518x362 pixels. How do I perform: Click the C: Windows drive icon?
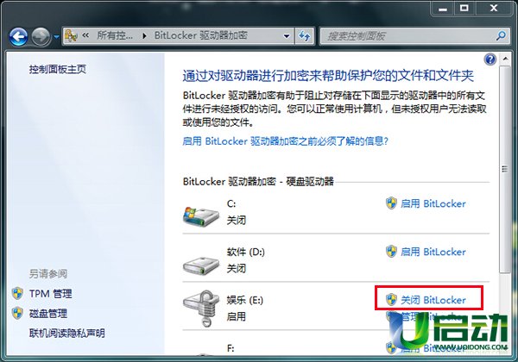coord(201,216)
